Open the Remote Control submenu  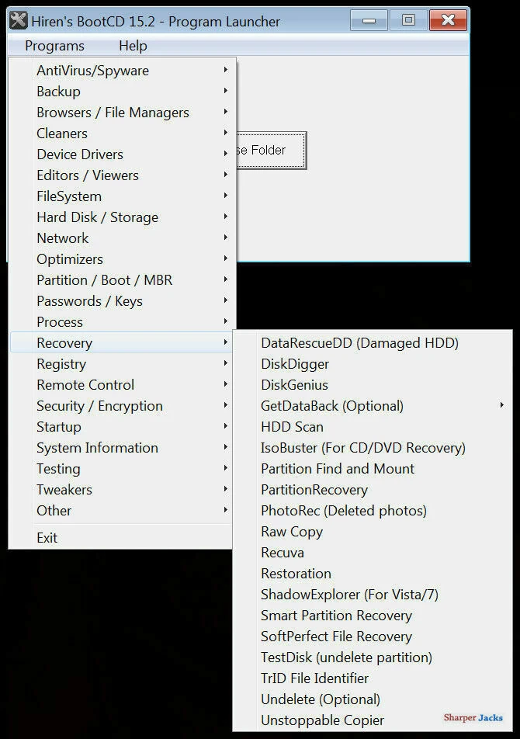point(123,384)
